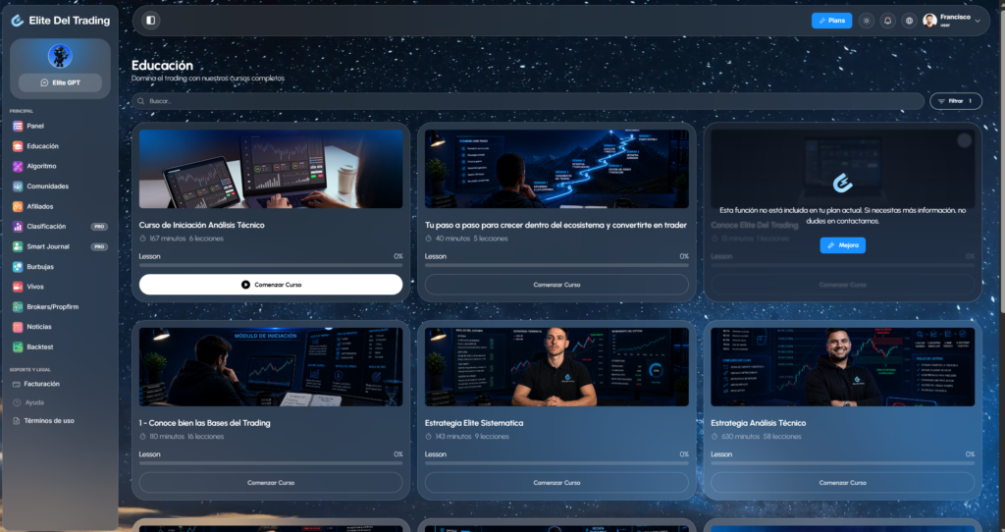The image size is (1005, 532).
Task: Click the PRO badge next to Smart Journal
Action: [99, 246]
